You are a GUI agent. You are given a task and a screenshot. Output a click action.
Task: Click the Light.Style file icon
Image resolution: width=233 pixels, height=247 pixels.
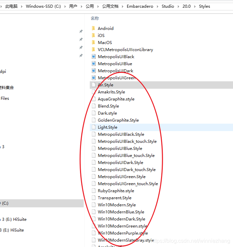94,127
